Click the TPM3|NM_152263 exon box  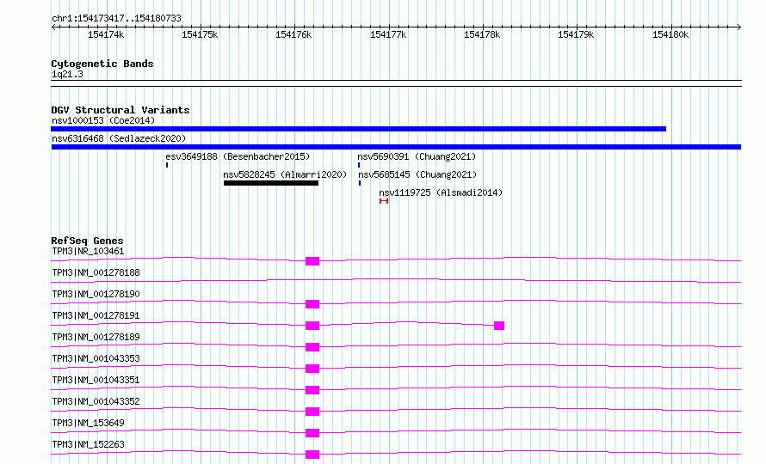click(312, 455)
